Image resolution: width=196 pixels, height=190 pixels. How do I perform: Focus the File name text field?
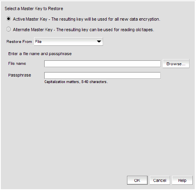coord(102,64)
